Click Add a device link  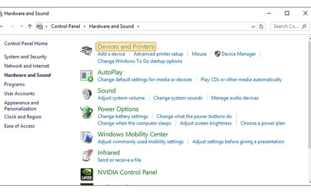pos(111,54)
